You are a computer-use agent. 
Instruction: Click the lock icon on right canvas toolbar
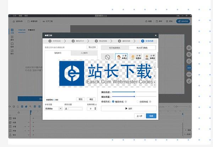point(189,61)
